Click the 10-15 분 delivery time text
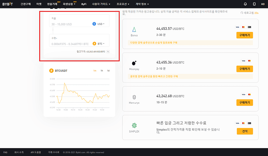The width and height of the screenshot is (268, 156). point(162,102)
